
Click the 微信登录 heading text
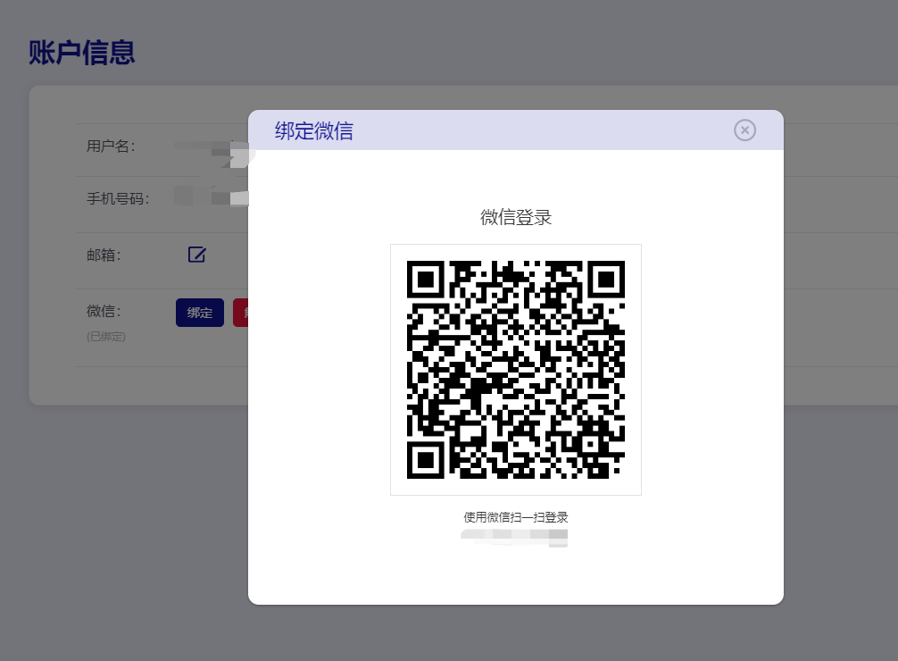coord(515,217)
